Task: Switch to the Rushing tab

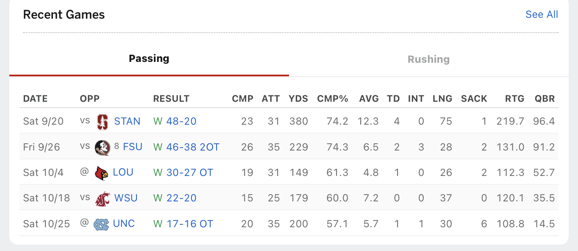Action: pos(428,59)
